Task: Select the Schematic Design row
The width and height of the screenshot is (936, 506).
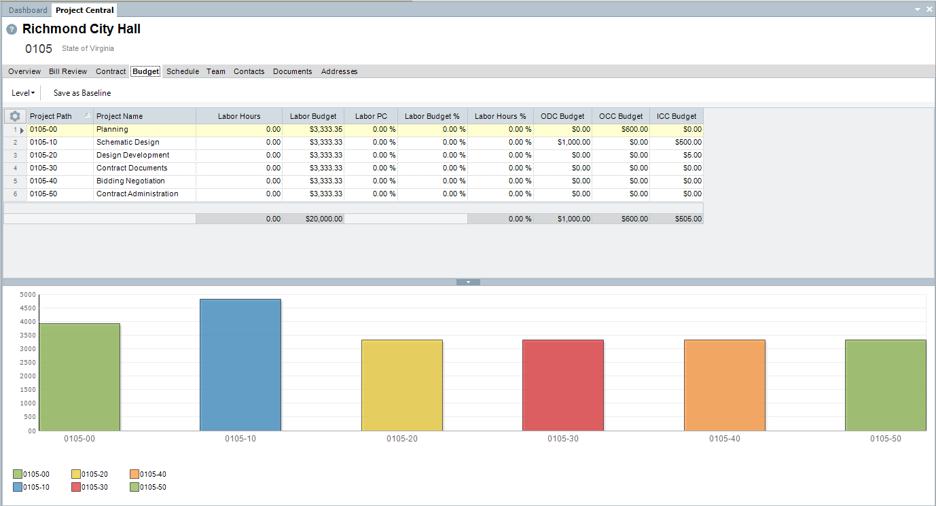Action: [x=353, y=143]
